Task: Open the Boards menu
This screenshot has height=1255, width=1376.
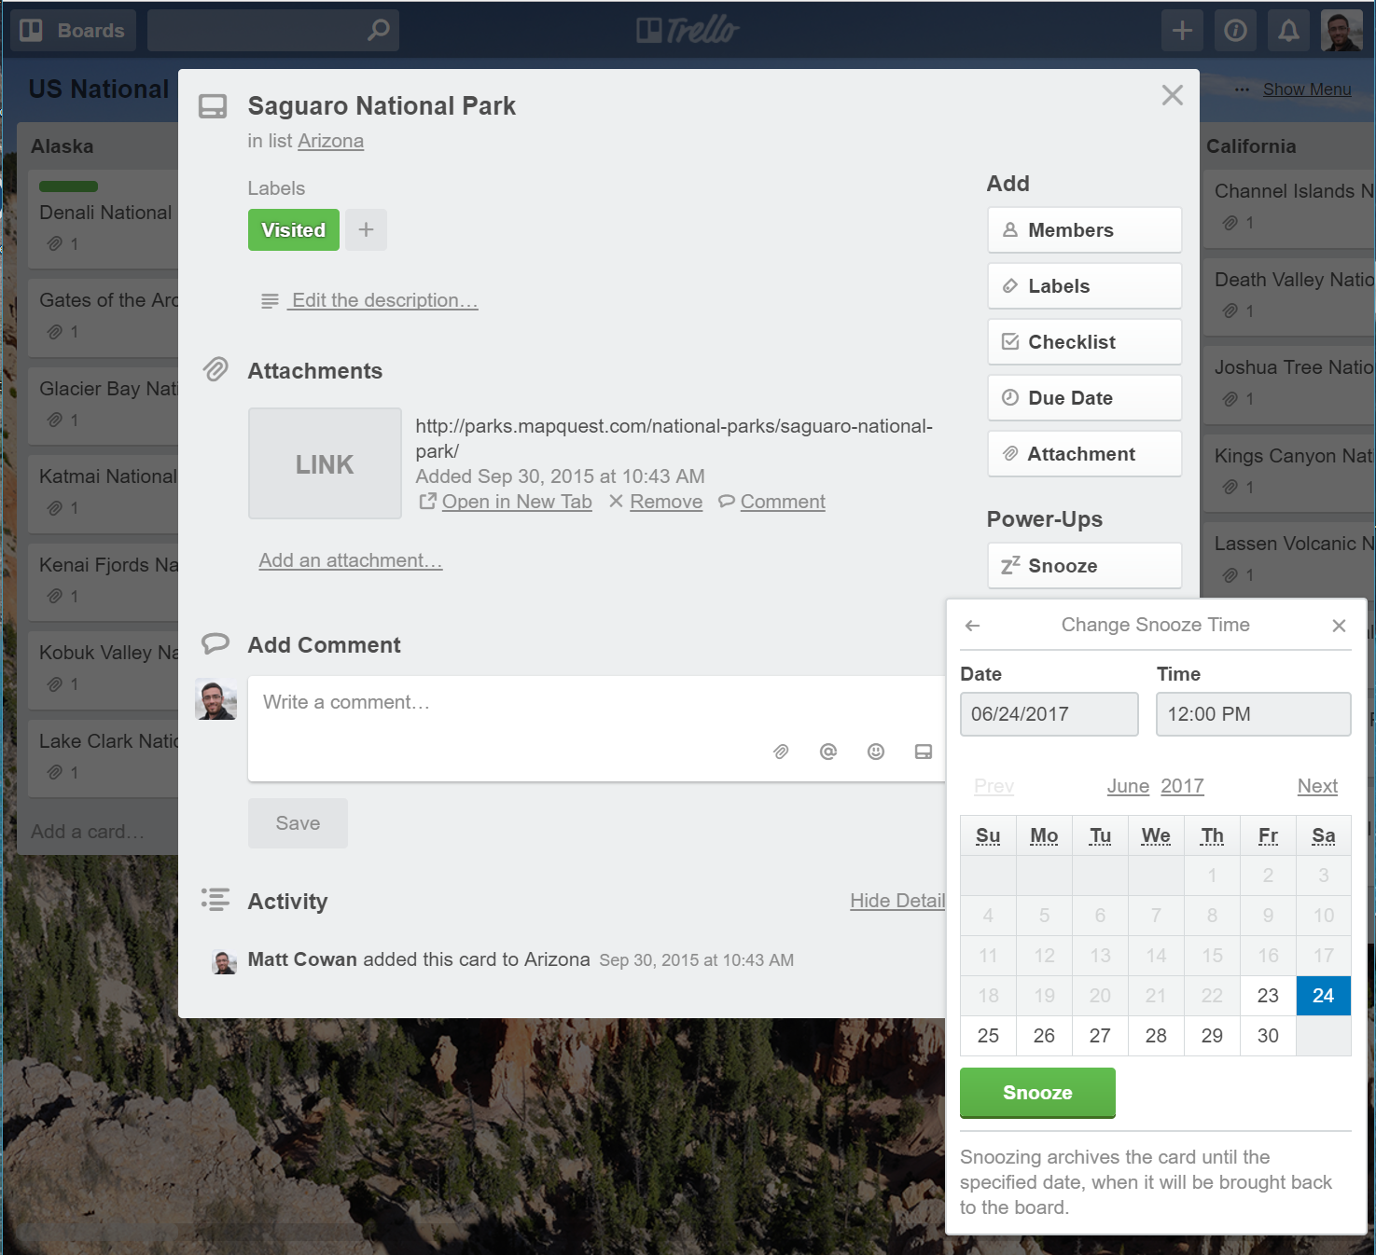Action: coord(74,31)
